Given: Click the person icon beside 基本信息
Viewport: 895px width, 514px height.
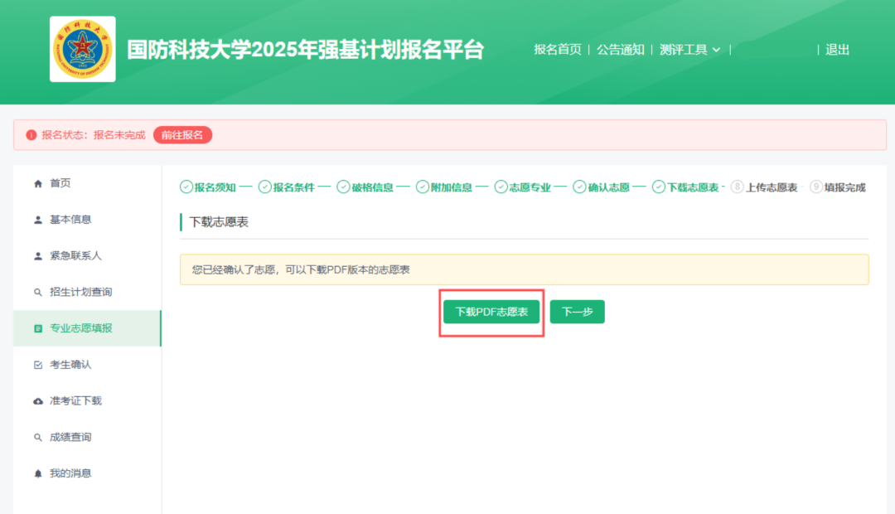Looking at the screenshot, I should coord(37,220).
